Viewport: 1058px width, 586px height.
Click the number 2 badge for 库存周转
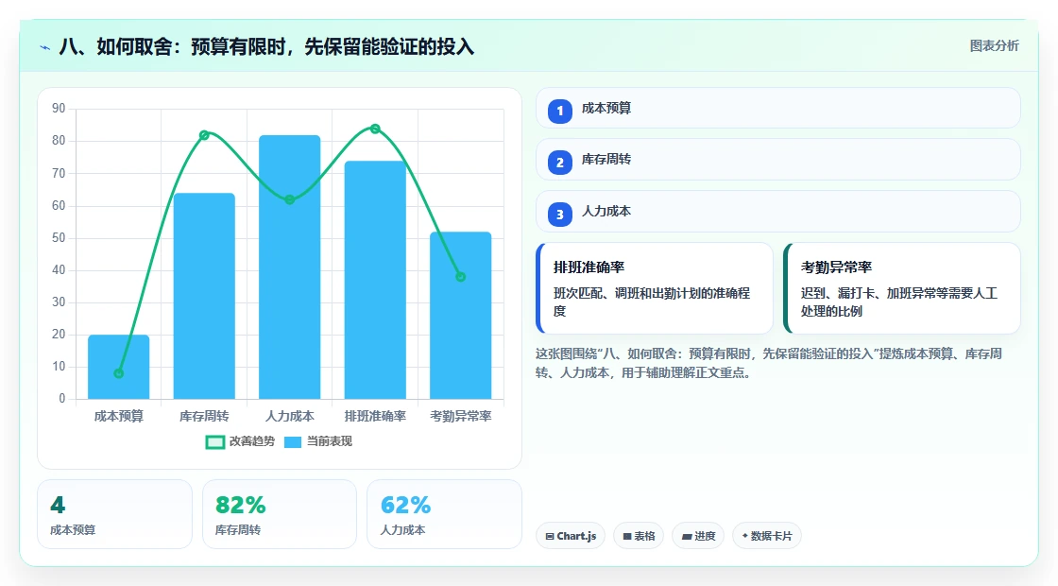pos(560,163)
